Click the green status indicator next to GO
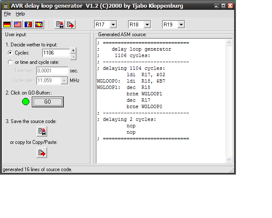 point(25,102)
